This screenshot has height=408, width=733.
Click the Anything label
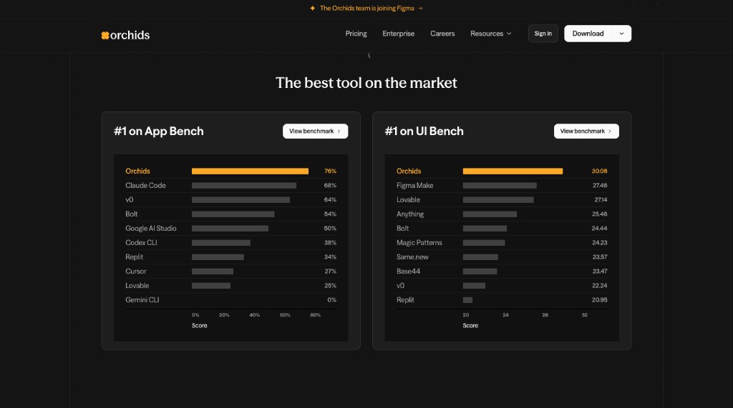[x=410, y=214]
